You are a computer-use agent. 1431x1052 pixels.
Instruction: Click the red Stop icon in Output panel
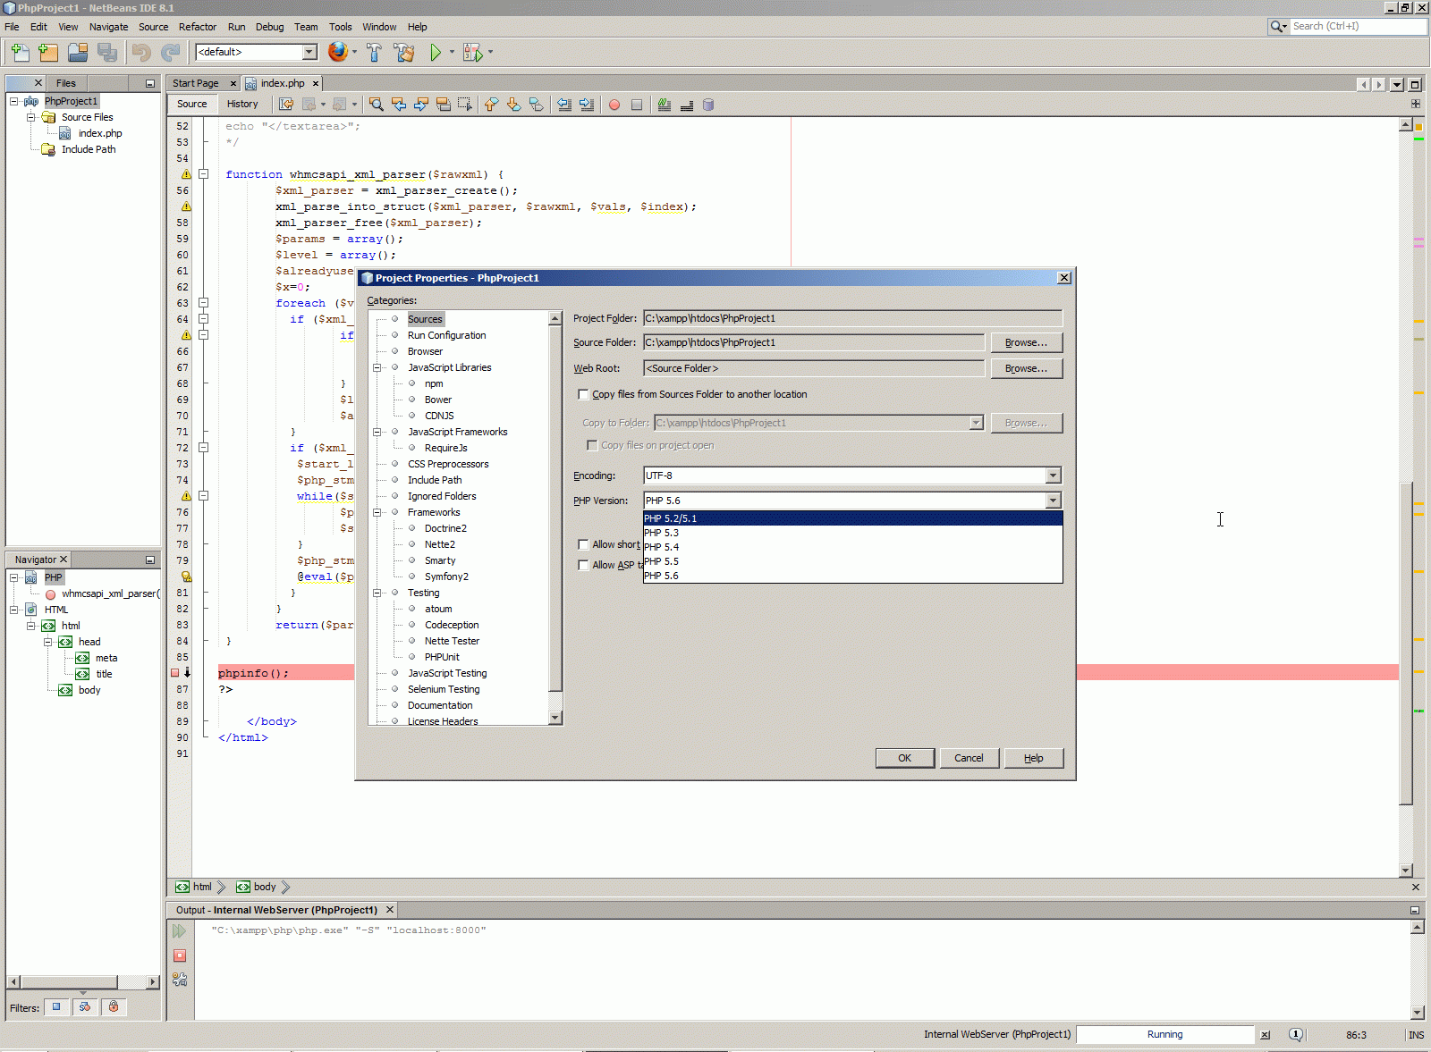180,955
